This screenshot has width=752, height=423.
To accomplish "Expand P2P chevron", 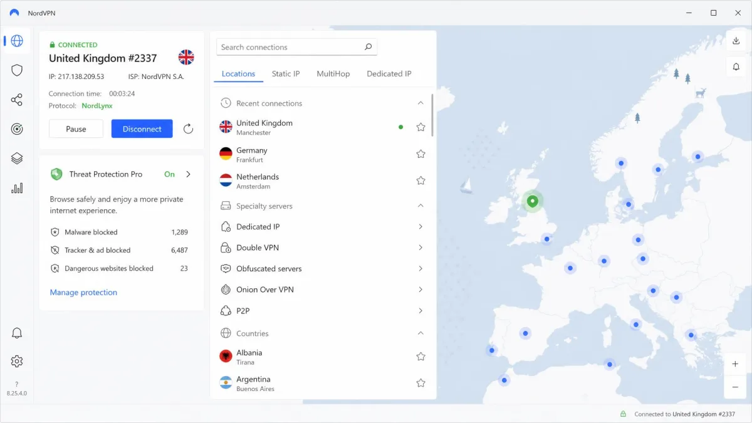I will 420,311.
